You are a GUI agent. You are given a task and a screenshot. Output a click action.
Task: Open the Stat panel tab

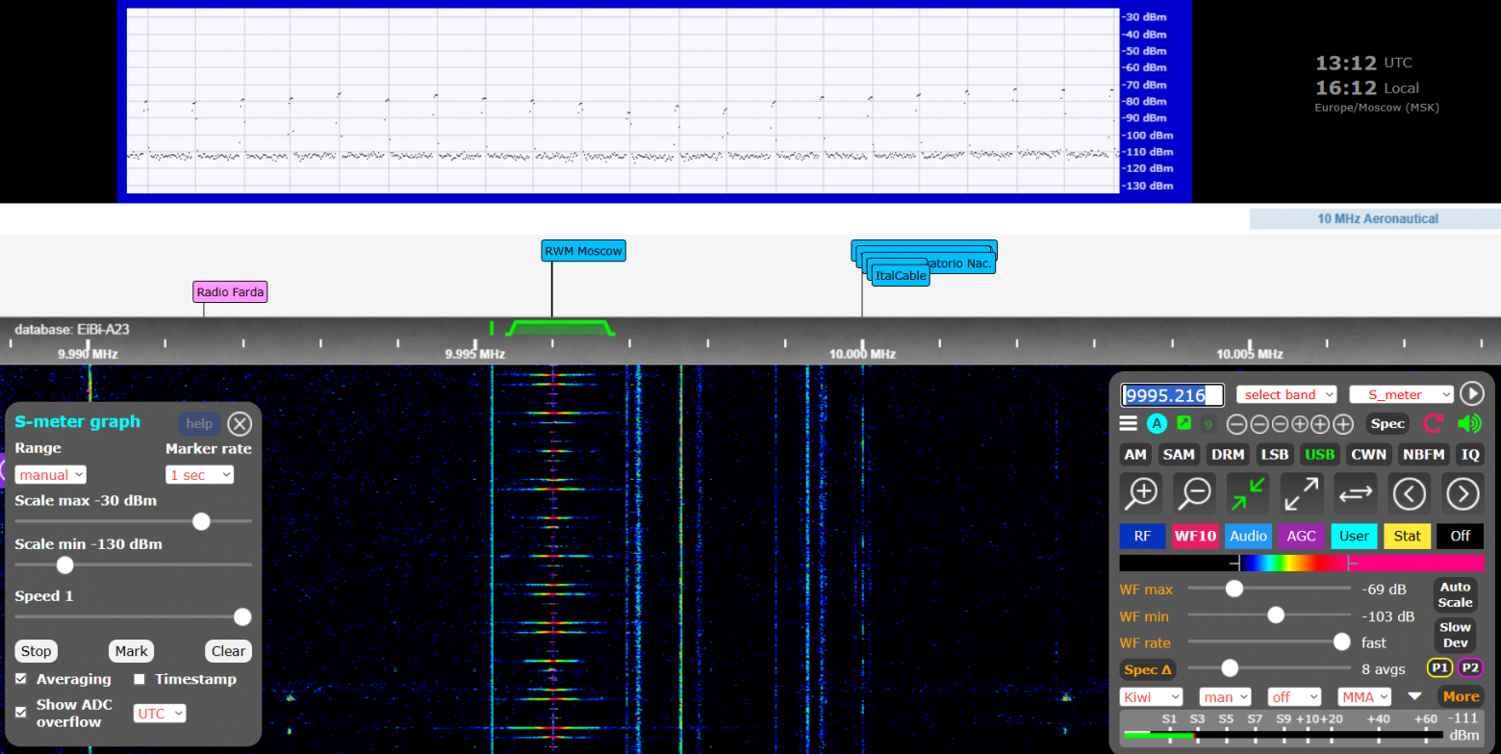coord(1407,536)
